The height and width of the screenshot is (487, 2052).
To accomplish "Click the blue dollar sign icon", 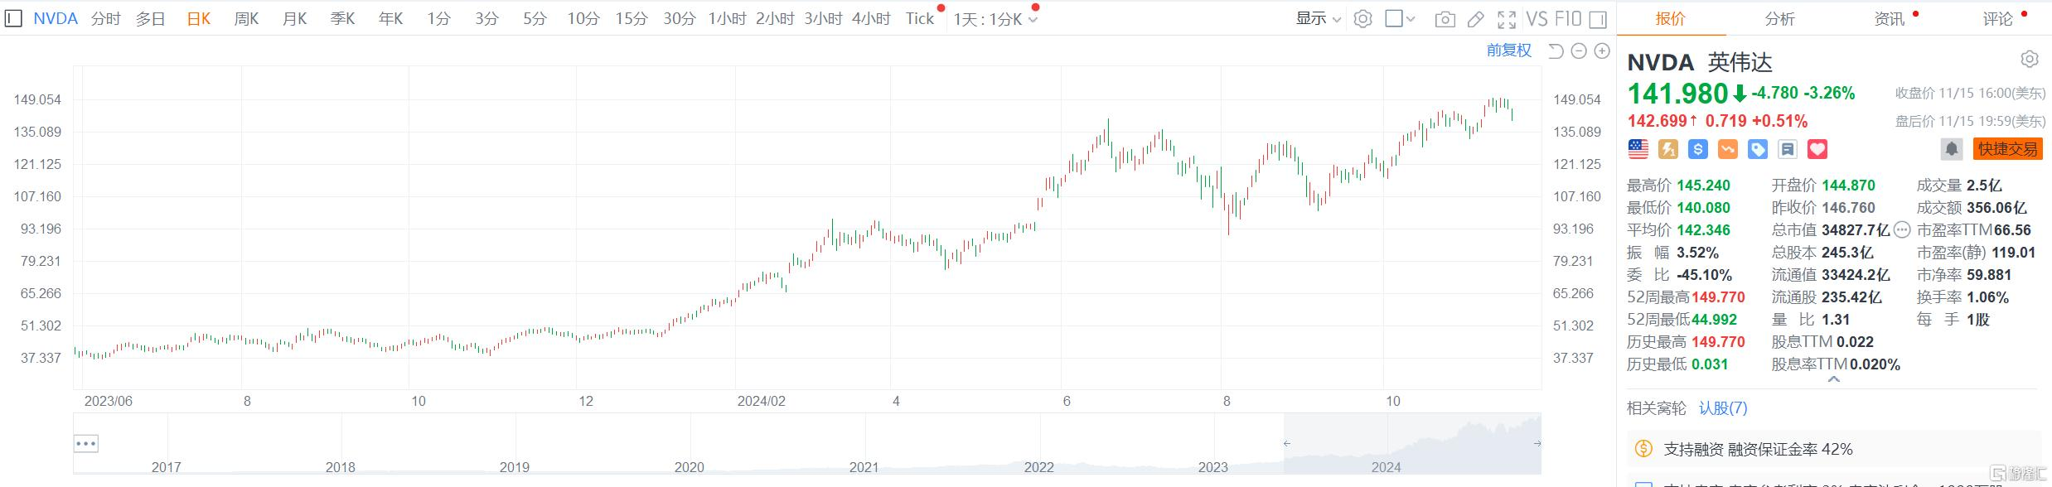I will point(1698,149).
